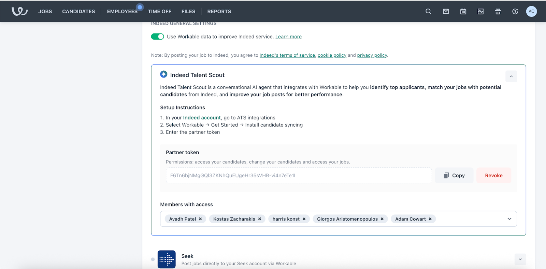Image resolution: width=546 pixels, height=269 pixels.
Task: Open Members with access dropdown arrow
Action: 509,219
